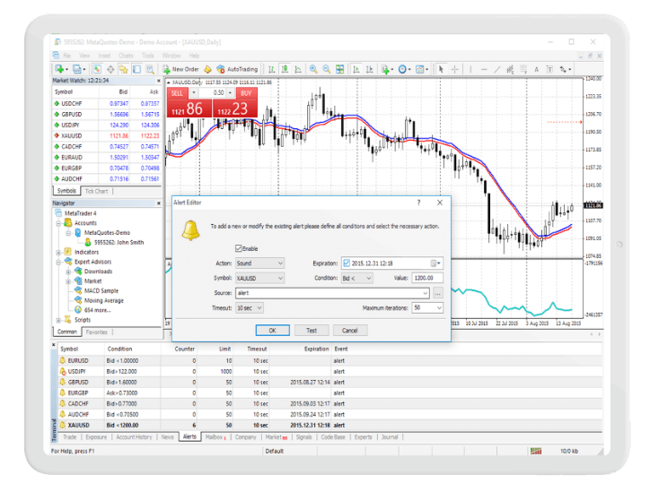The image size is (650, 492).
Task: Click the Tile Windows icon
Action: (x=340, y=69)
